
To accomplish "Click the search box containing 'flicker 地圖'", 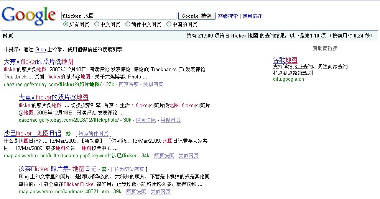I will 119,16.
